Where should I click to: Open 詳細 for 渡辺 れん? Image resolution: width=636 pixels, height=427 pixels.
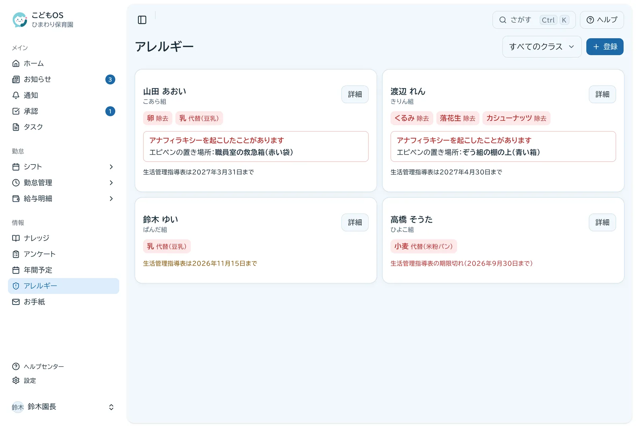[x=602, y=95]
